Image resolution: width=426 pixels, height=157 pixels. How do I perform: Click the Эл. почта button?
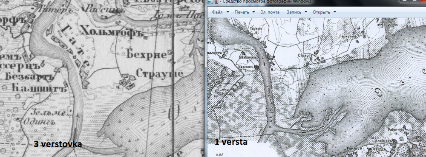pos(270,12)
